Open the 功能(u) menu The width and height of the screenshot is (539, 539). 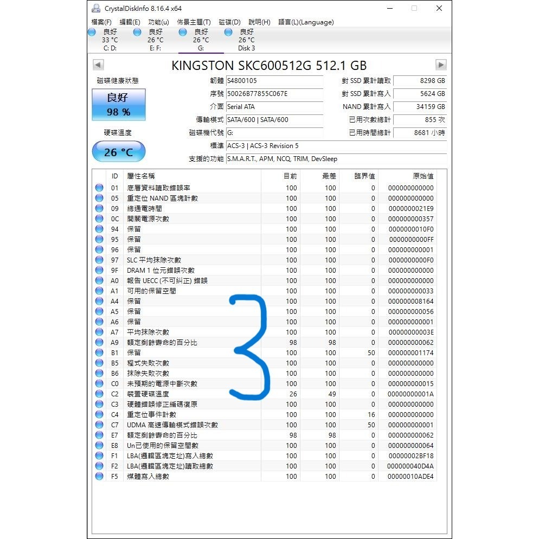click(158, 22)
